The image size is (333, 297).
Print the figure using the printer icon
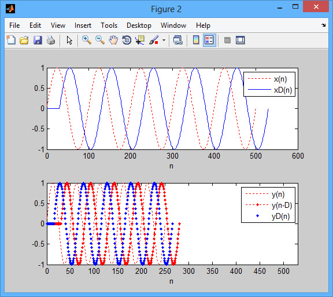pyautogui.click(x=51, y=40)
